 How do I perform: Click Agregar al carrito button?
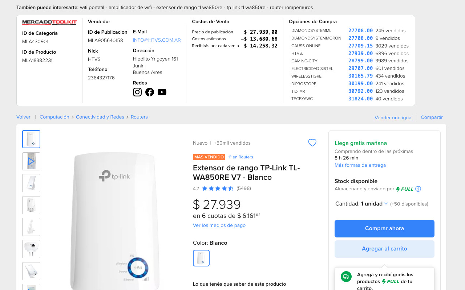(x=384, y=249)
